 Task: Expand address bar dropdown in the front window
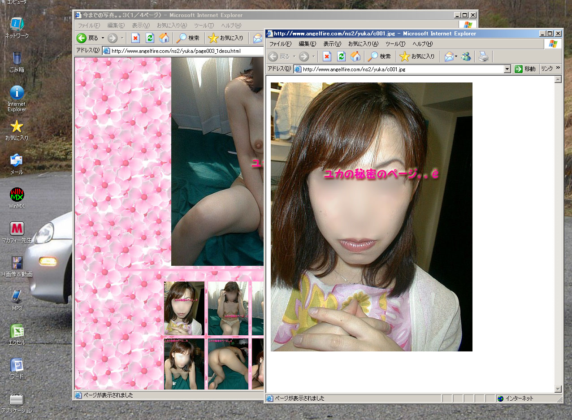(x=507, y=69)
